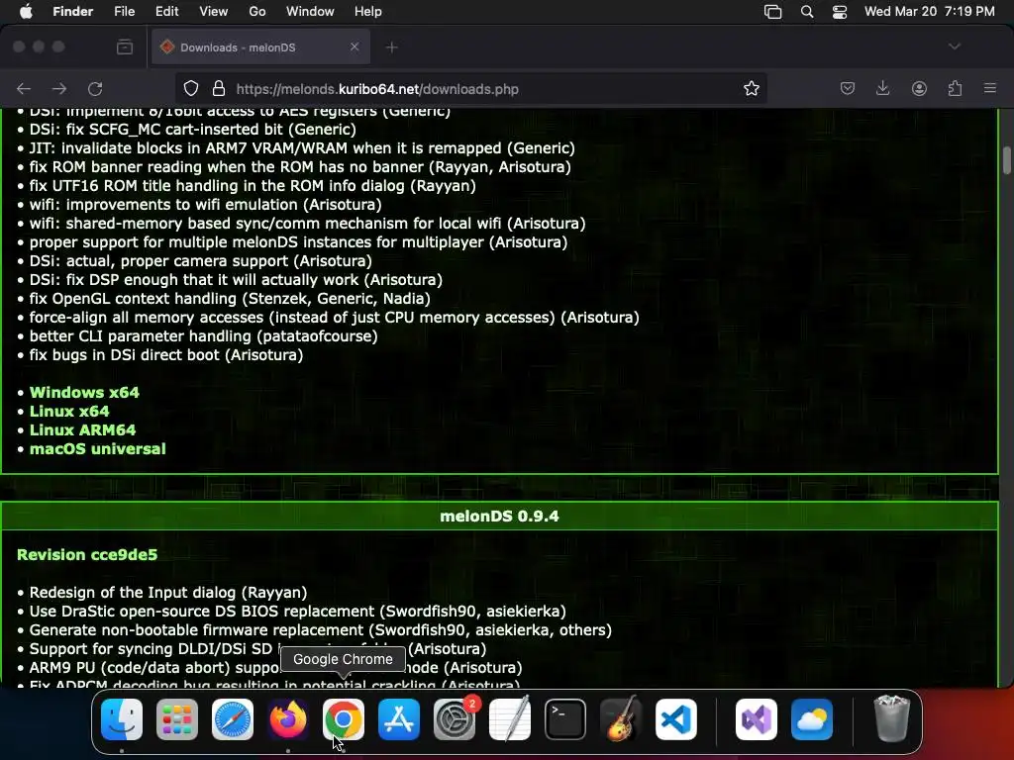Screen dimensions: 1014x760
Task: Open Visual Studio Code in Dock
Action: (676, 719)
